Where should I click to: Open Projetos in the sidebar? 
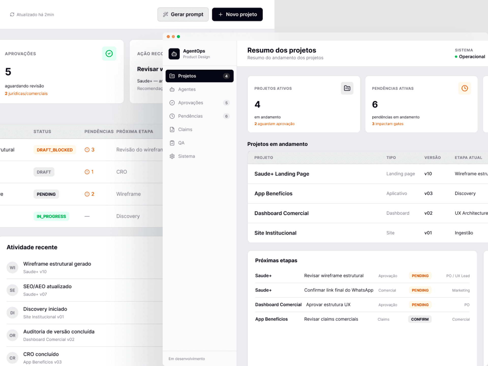[x=200, y=76]
